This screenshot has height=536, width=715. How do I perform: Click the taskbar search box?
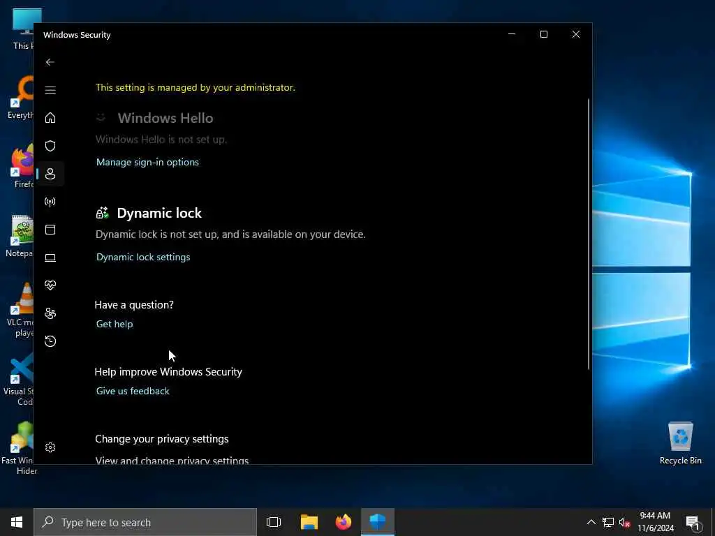(x=145, y=522)
